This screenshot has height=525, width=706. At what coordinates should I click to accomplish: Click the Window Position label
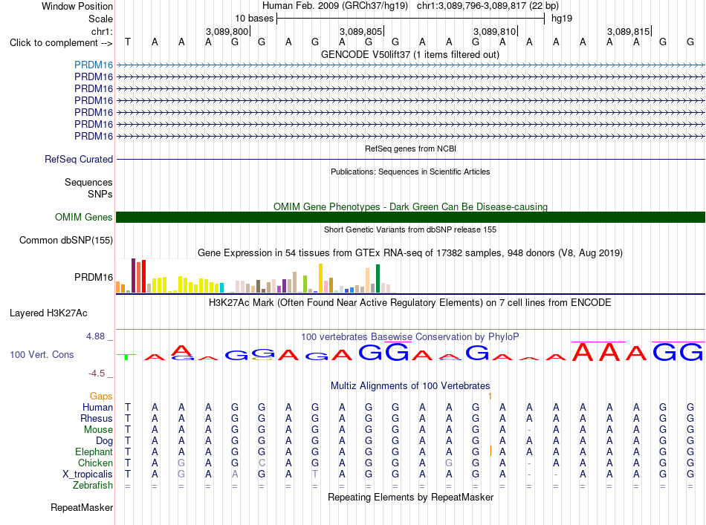[77, 6]
